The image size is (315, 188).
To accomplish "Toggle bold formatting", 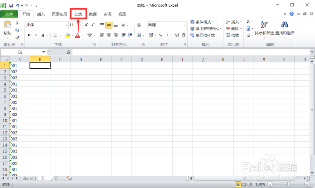I will (x=29, y=35).
